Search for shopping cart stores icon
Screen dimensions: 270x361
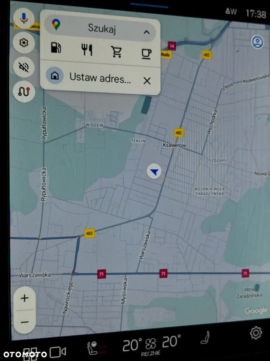coord(116,52)
